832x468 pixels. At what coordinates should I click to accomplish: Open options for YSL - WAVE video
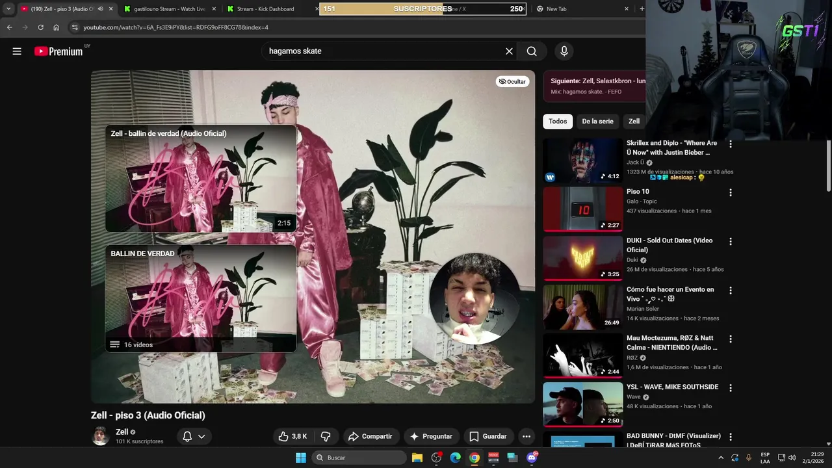pos(731,388)
